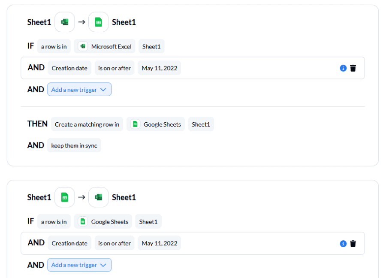
Task: Open Add a new trigger in the top sync block
Action: tap(79, 89)
